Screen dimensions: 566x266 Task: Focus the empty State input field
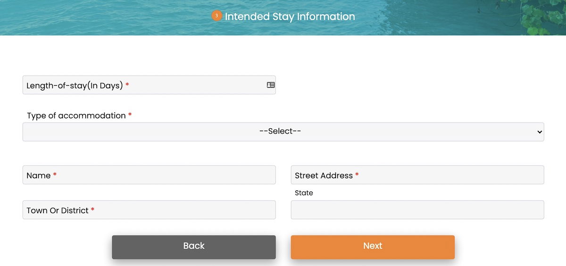pyautogui.click(x=417, y=210)
